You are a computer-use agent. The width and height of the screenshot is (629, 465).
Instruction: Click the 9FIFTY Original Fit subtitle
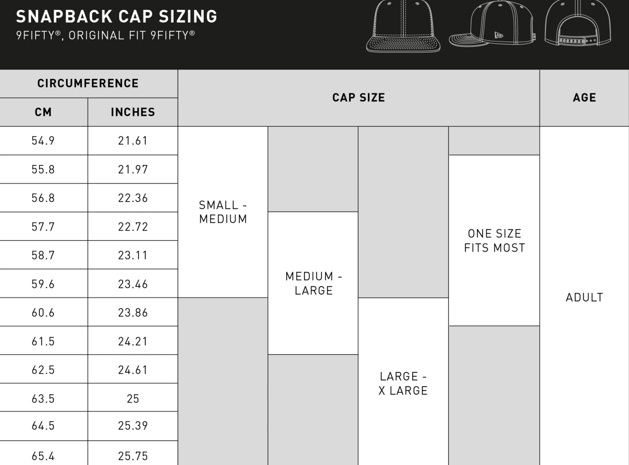[x=106, y=35]
